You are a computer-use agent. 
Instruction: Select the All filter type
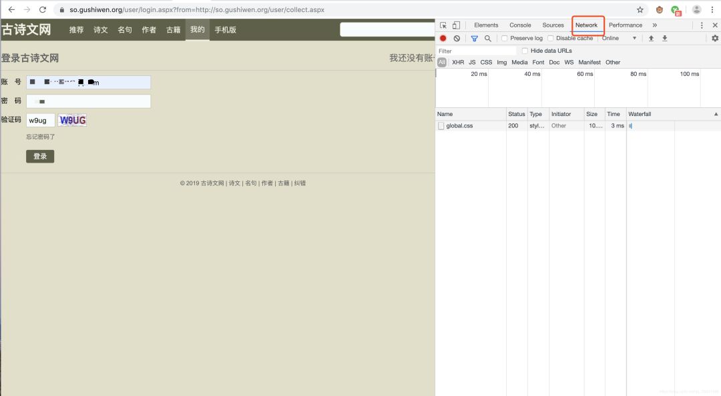(x=442, y=62)
